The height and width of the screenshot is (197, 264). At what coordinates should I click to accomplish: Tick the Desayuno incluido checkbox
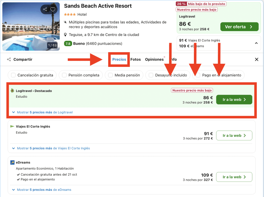(x=151, y=75)
